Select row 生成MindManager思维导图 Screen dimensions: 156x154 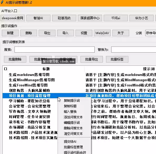click(x=32, y=80)
